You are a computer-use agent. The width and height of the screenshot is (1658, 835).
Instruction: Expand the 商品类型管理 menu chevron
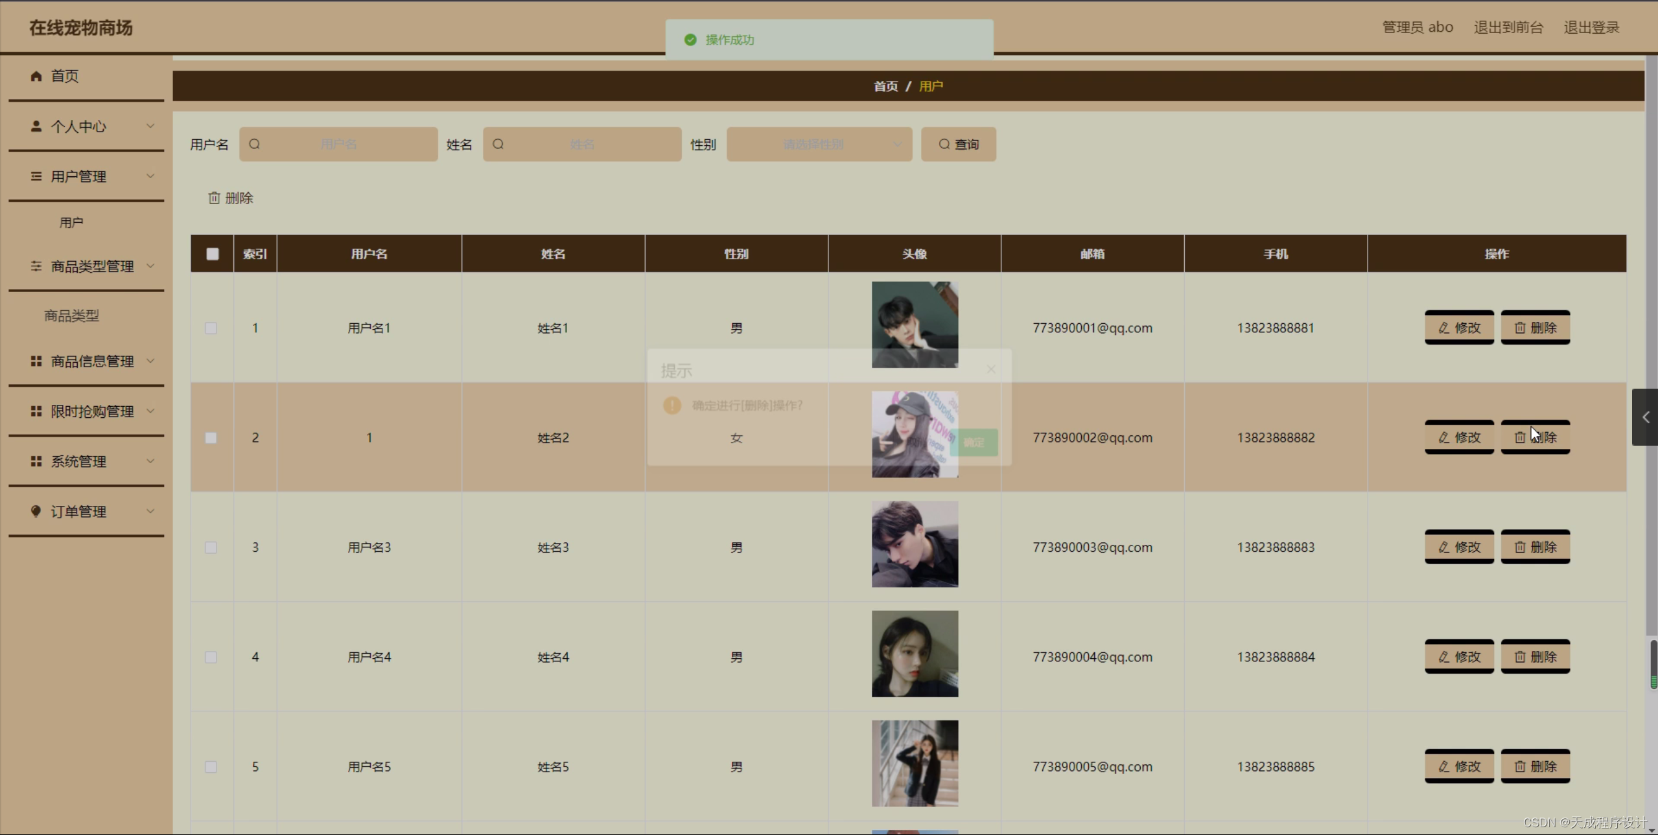click(150, 266)
